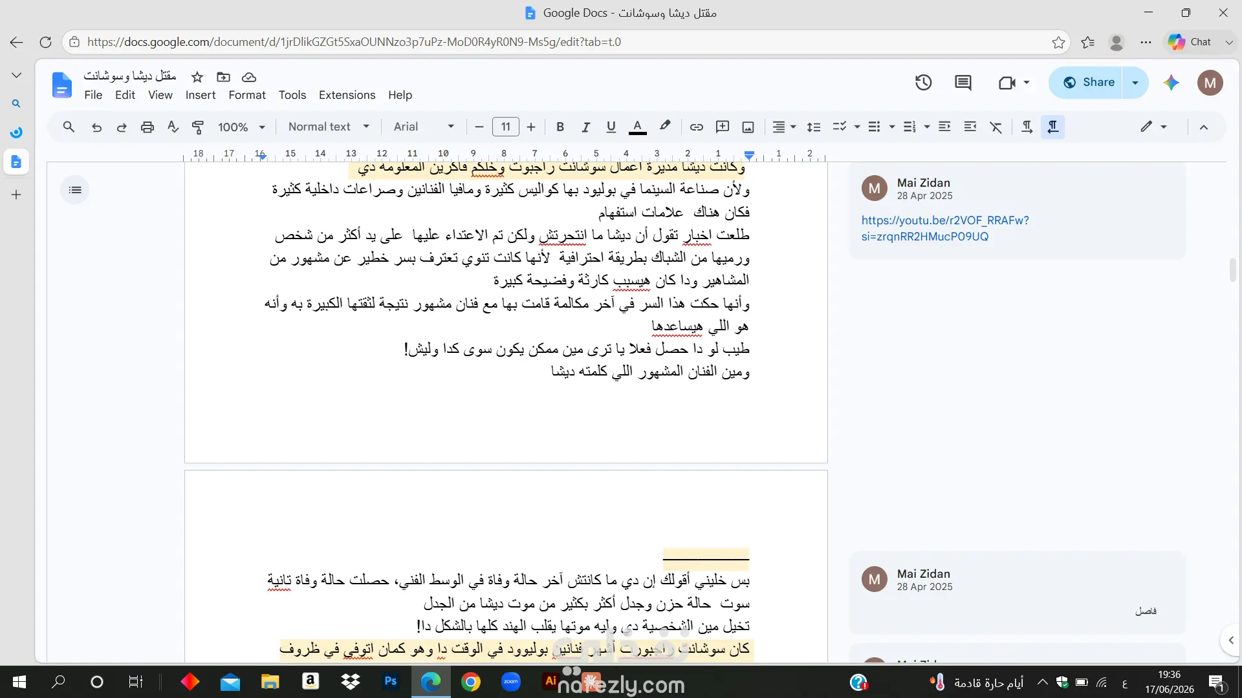Toggle bold formatting
This screenshot has width=1242, height=698.
pyautogui.click(x=560, y=127)
